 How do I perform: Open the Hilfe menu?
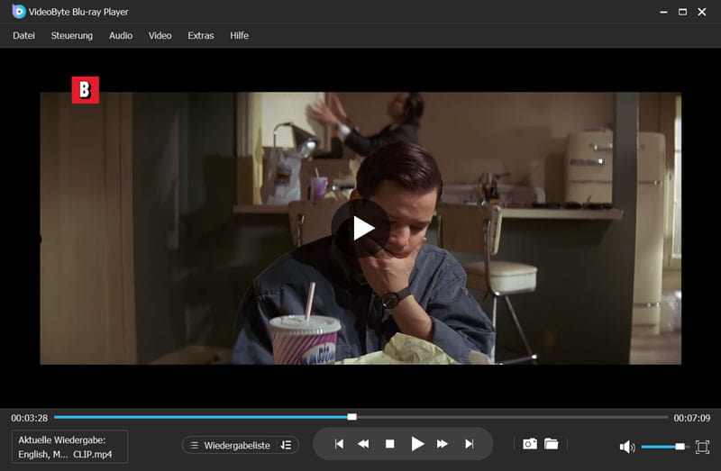tap(239, 35)
